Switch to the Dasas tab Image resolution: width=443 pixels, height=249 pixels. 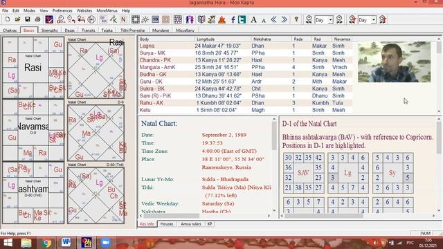(x=69, y=30)
